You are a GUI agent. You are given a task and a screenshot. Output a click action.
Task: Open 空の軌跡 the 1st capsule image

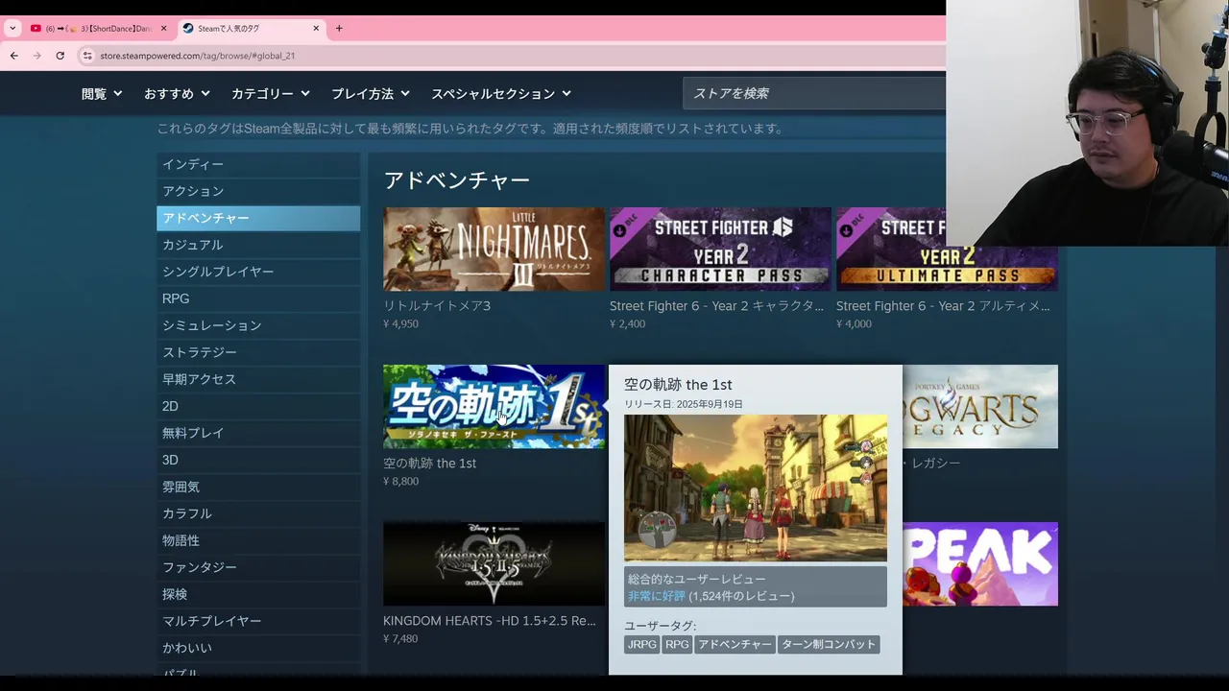coord(494,406)
